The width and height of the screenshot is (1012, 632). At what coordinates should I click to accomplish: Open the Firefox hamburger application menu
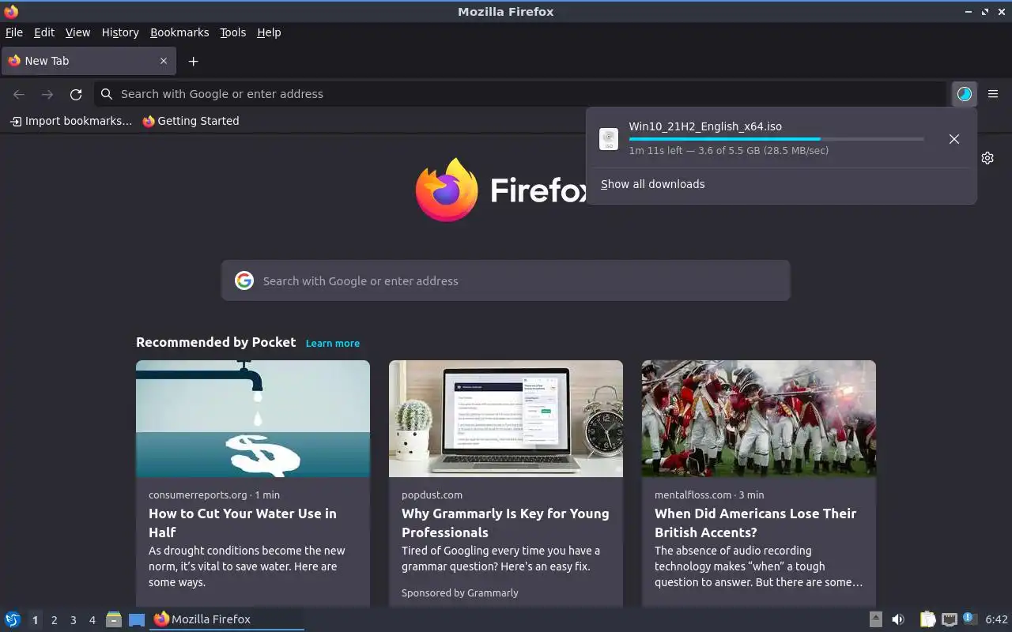[993, 94]
